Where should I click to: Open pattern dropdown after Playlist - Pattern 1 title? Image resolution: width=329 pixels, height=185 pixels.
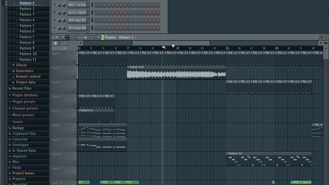[x=135, y=38]
